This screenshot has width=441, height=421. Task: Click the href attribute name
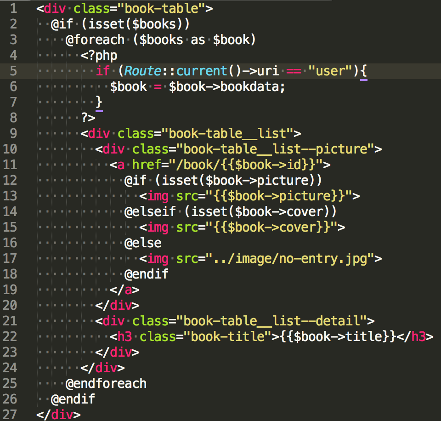(147, 165)
